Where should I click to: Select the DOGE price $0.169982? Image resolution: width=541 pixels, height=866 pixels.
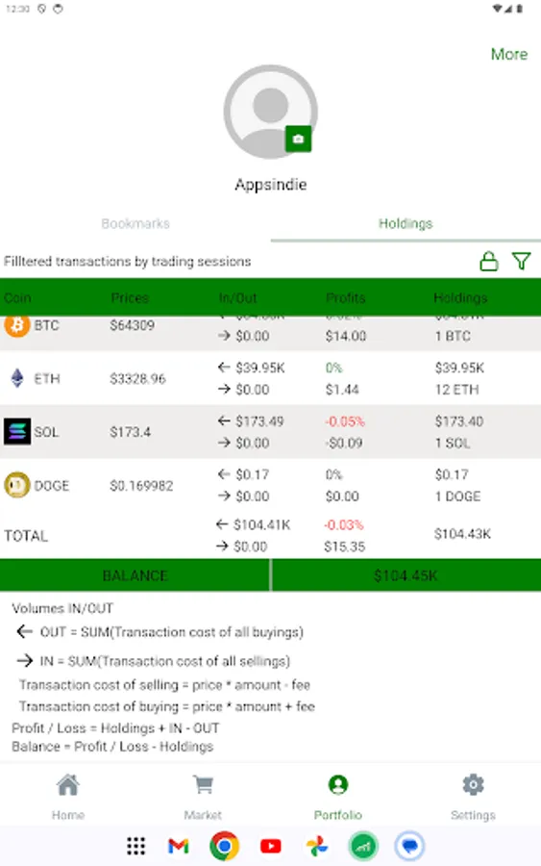tap(141, 486)
